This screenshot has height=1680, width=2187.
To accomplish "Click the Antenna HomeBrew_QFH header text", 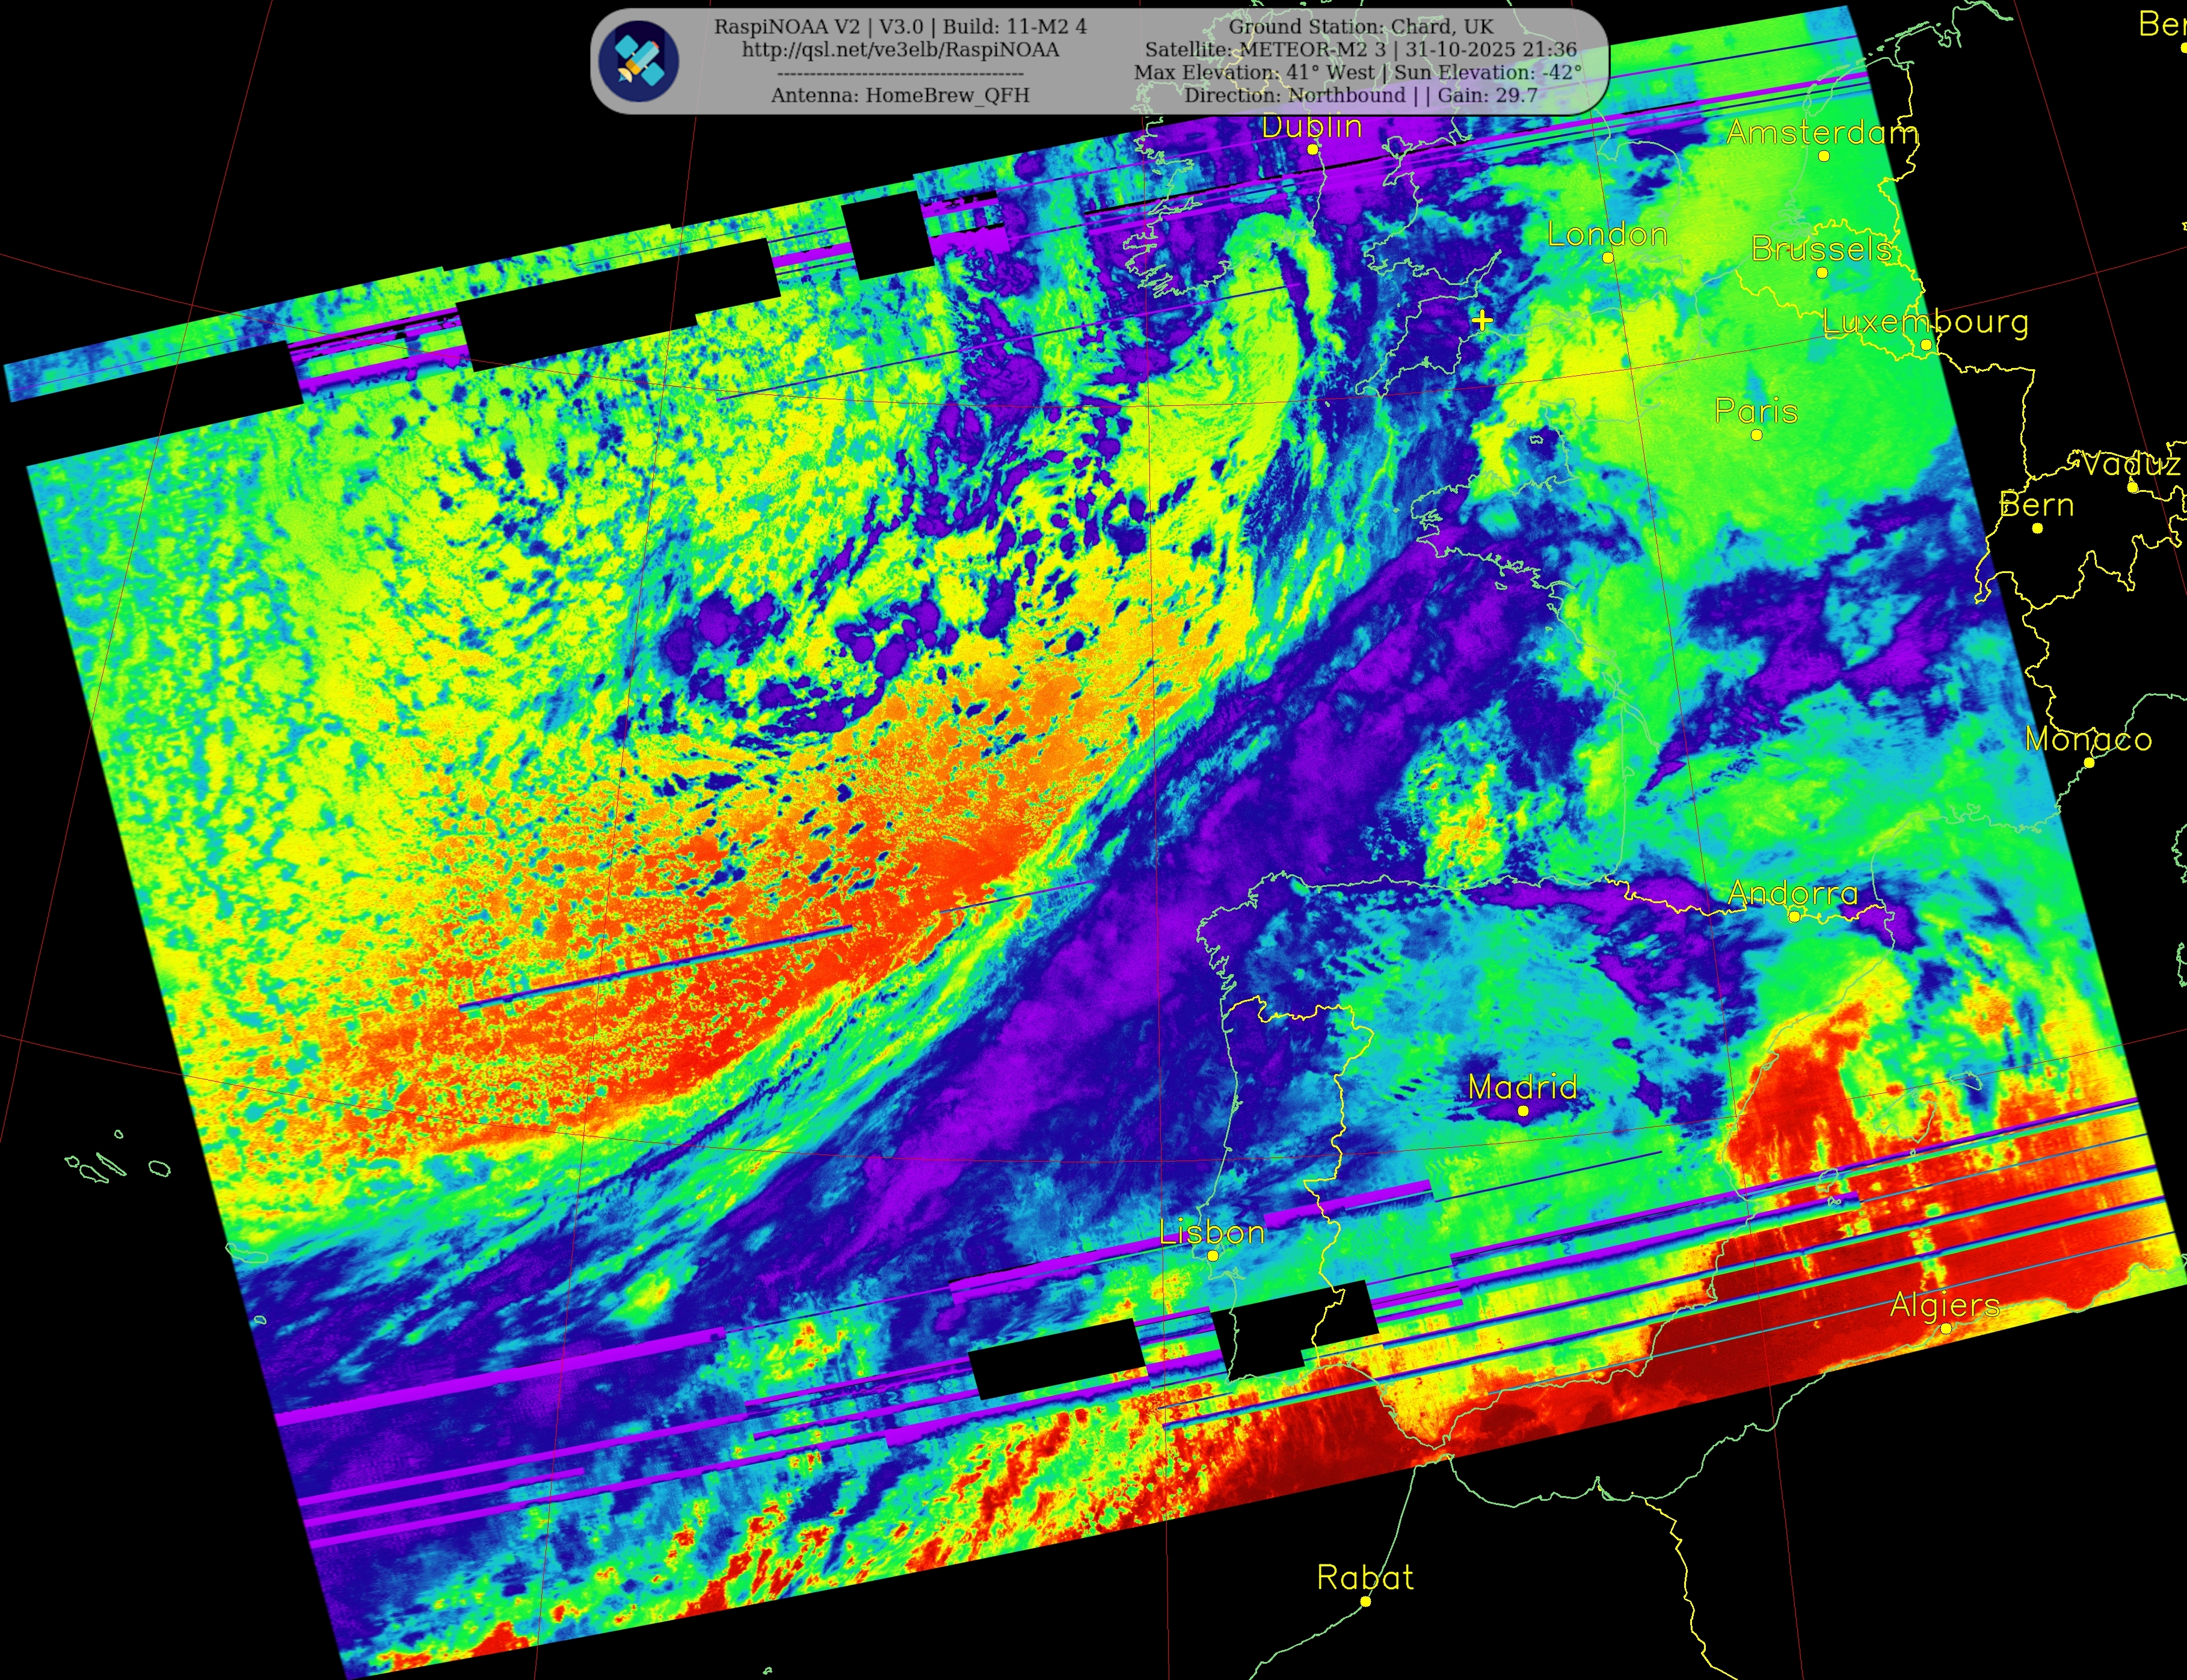I will (899, 95).
